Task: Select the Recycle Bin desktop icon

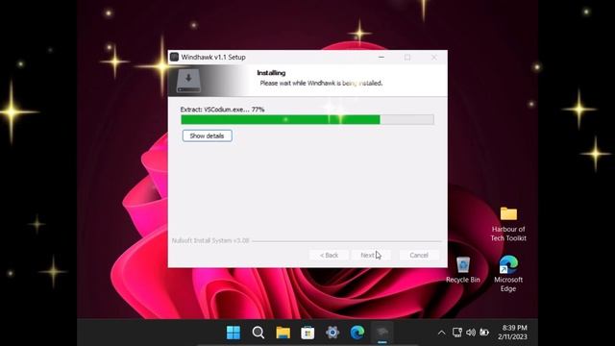Action: [463, 269]
